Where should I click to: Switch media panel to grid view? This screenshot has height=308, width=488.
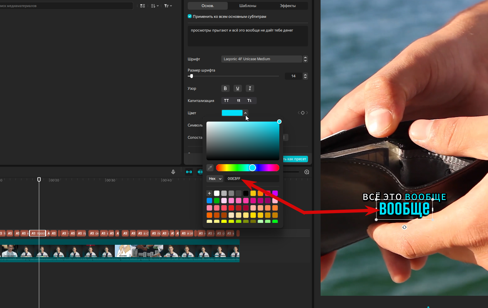(x=143, y=6)
